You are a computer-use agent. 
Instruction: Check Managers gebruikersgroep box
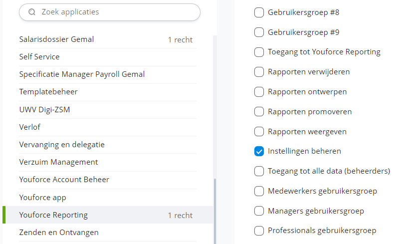259,211
